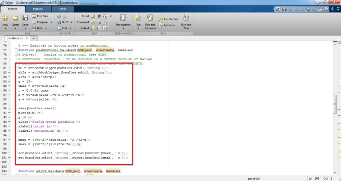This screenshot has height=181, width=341.
Task: Click the navigate Back arrow icon
Action: coord(58,16)
